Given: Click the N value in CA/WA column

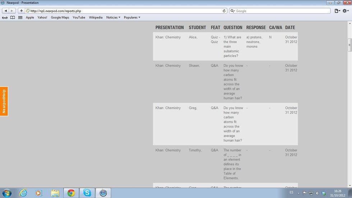Looking at the screenshot, I should point(270,37).
